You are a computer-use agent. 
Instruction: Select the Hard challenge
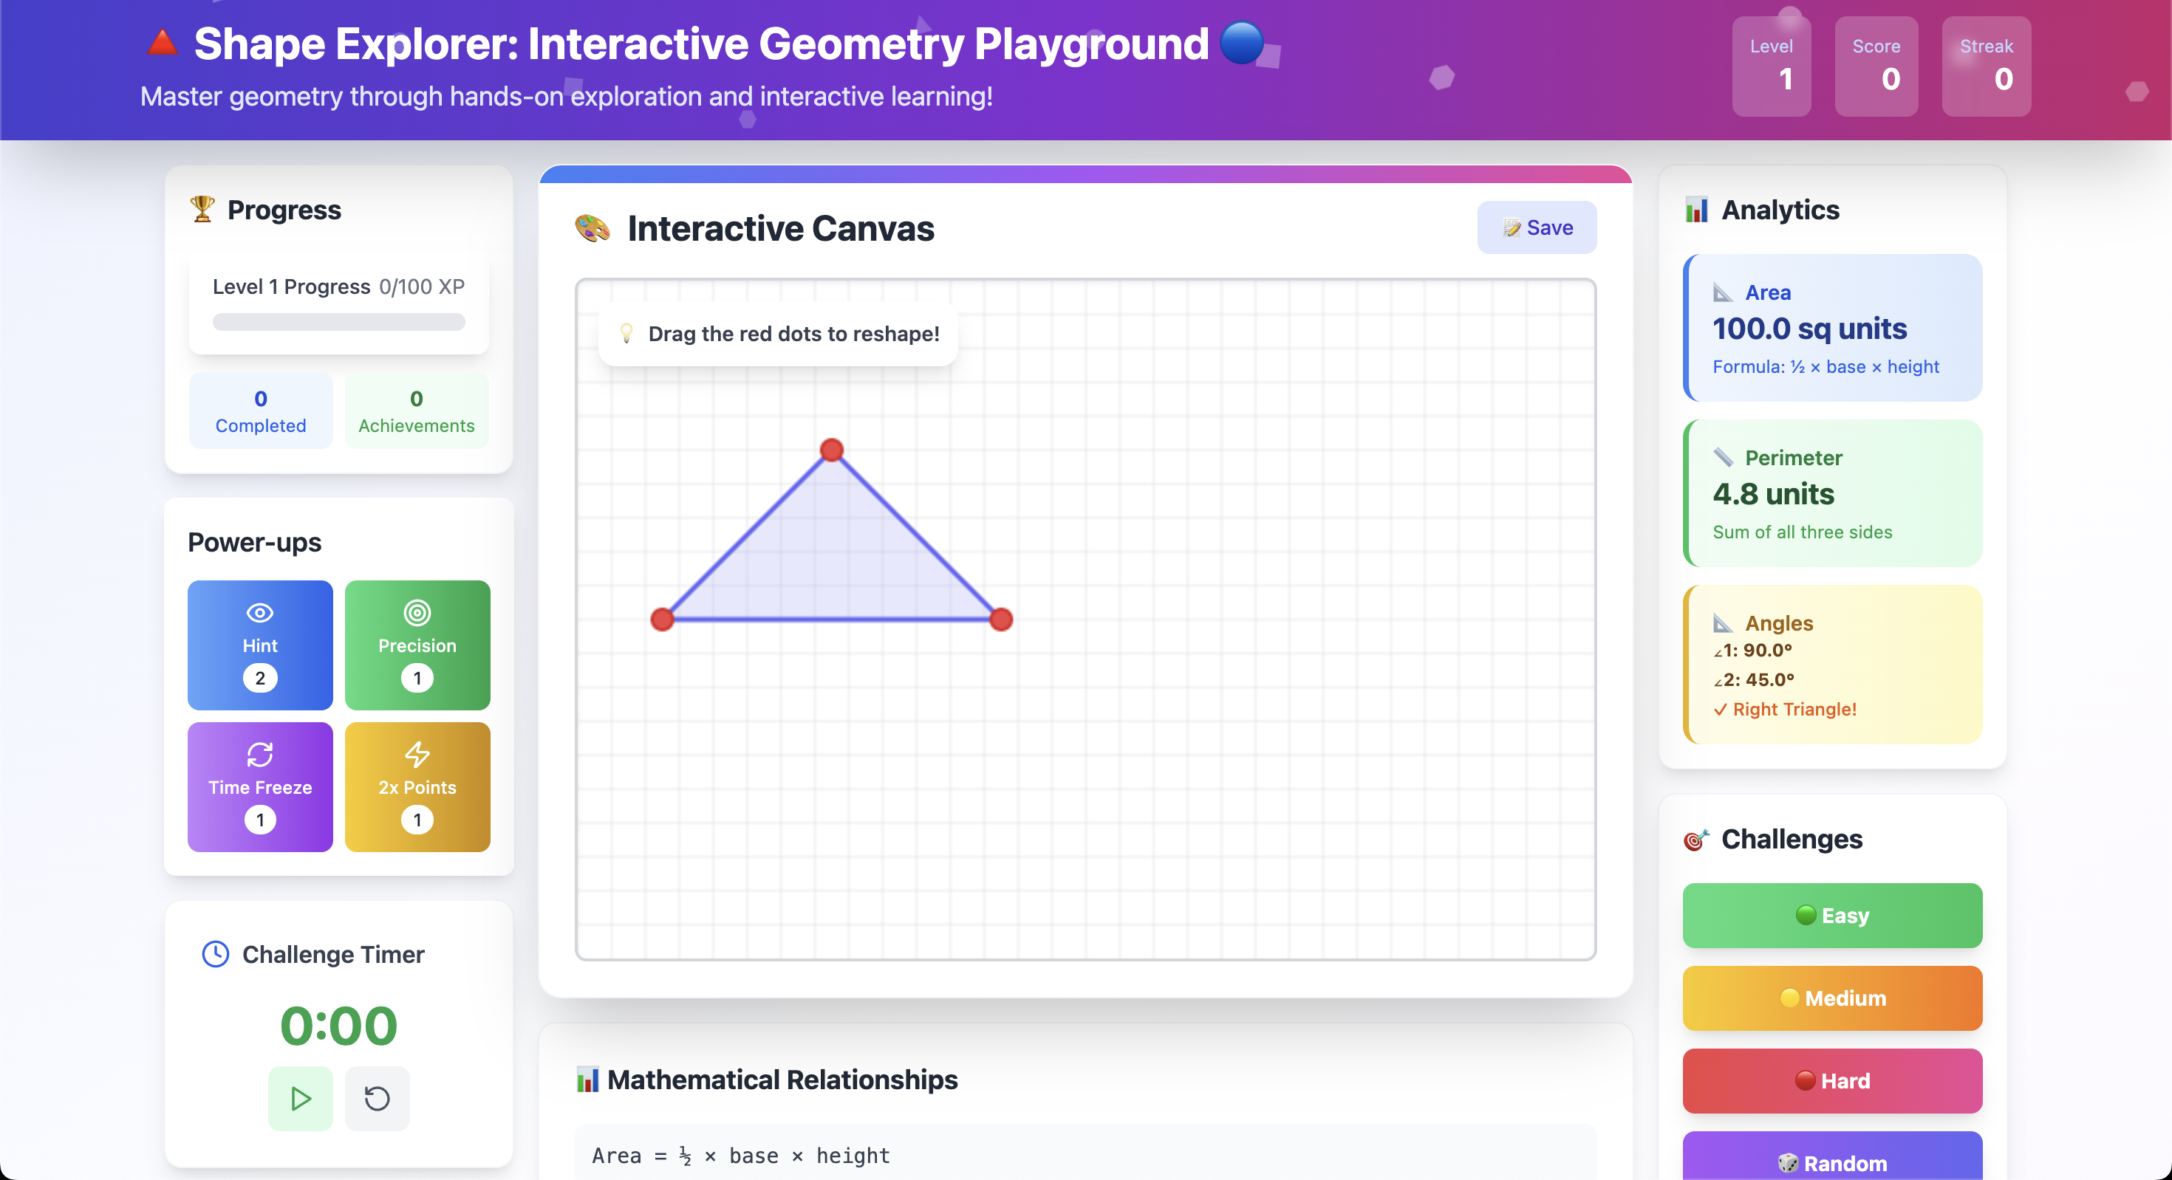[1831, 1080]
